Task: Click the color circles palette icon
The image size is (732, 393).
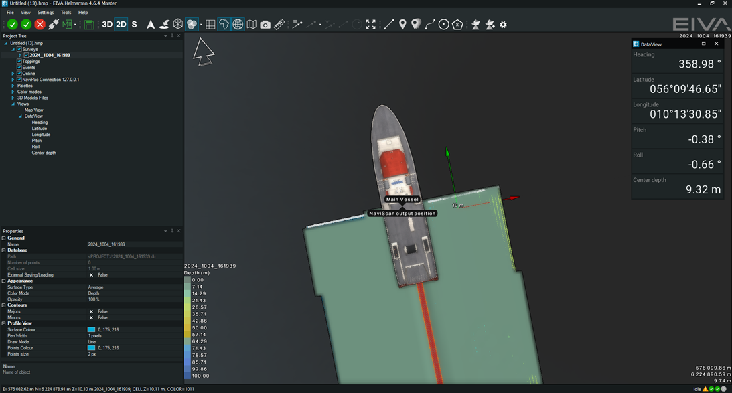Action: 192,24
